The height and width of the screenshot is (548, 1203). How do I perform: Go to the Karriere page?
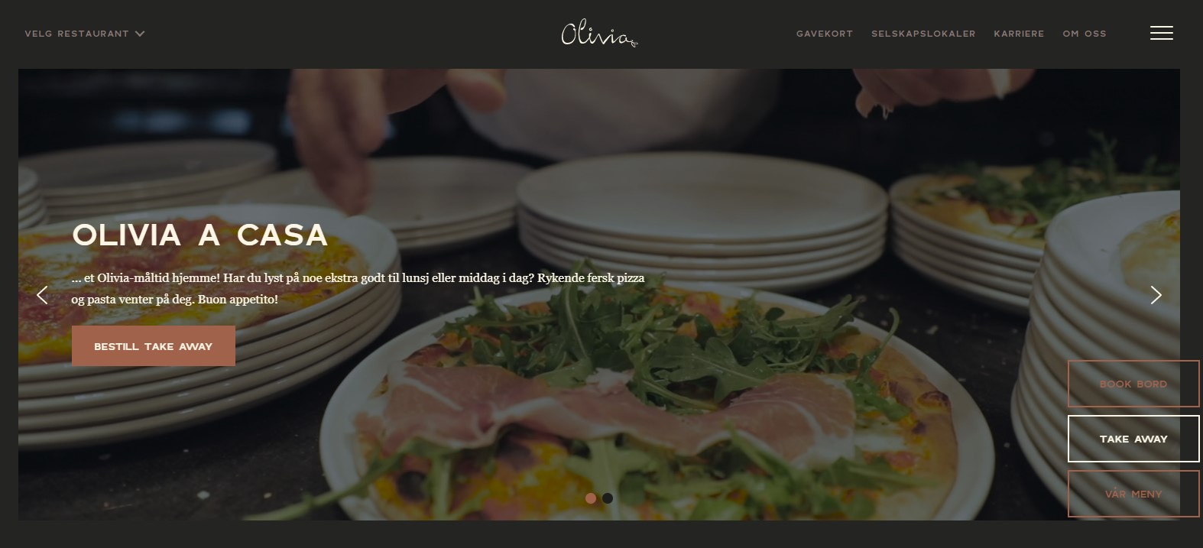(x=1019, y=34)
